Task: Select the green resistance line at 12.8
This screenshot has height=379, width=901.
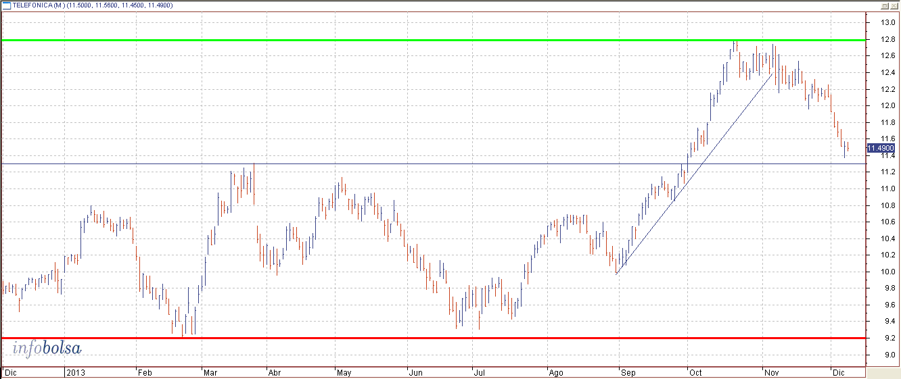Action: (x=433, y=40)
